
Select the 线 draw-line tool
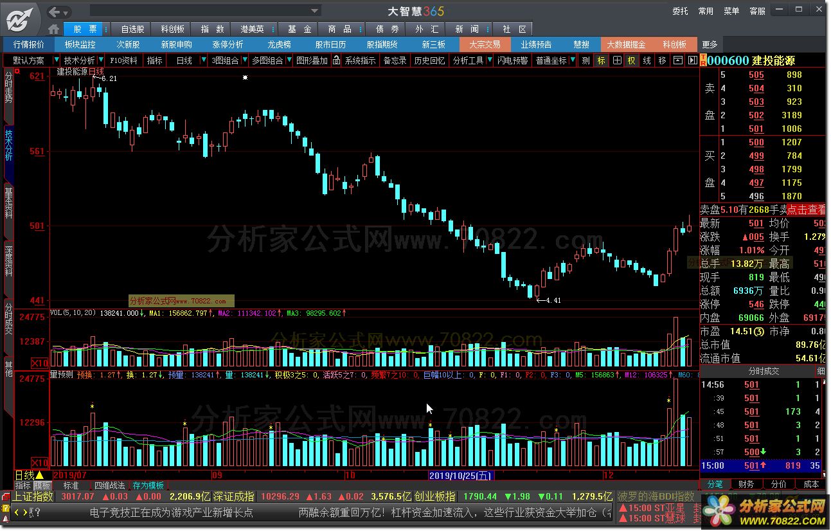(647, 60)
